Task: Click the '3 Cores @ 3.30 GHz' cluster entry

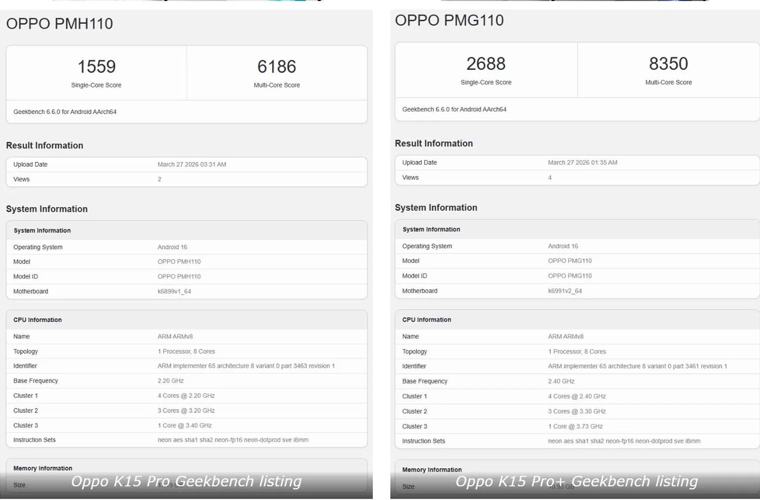Action: 577,411
